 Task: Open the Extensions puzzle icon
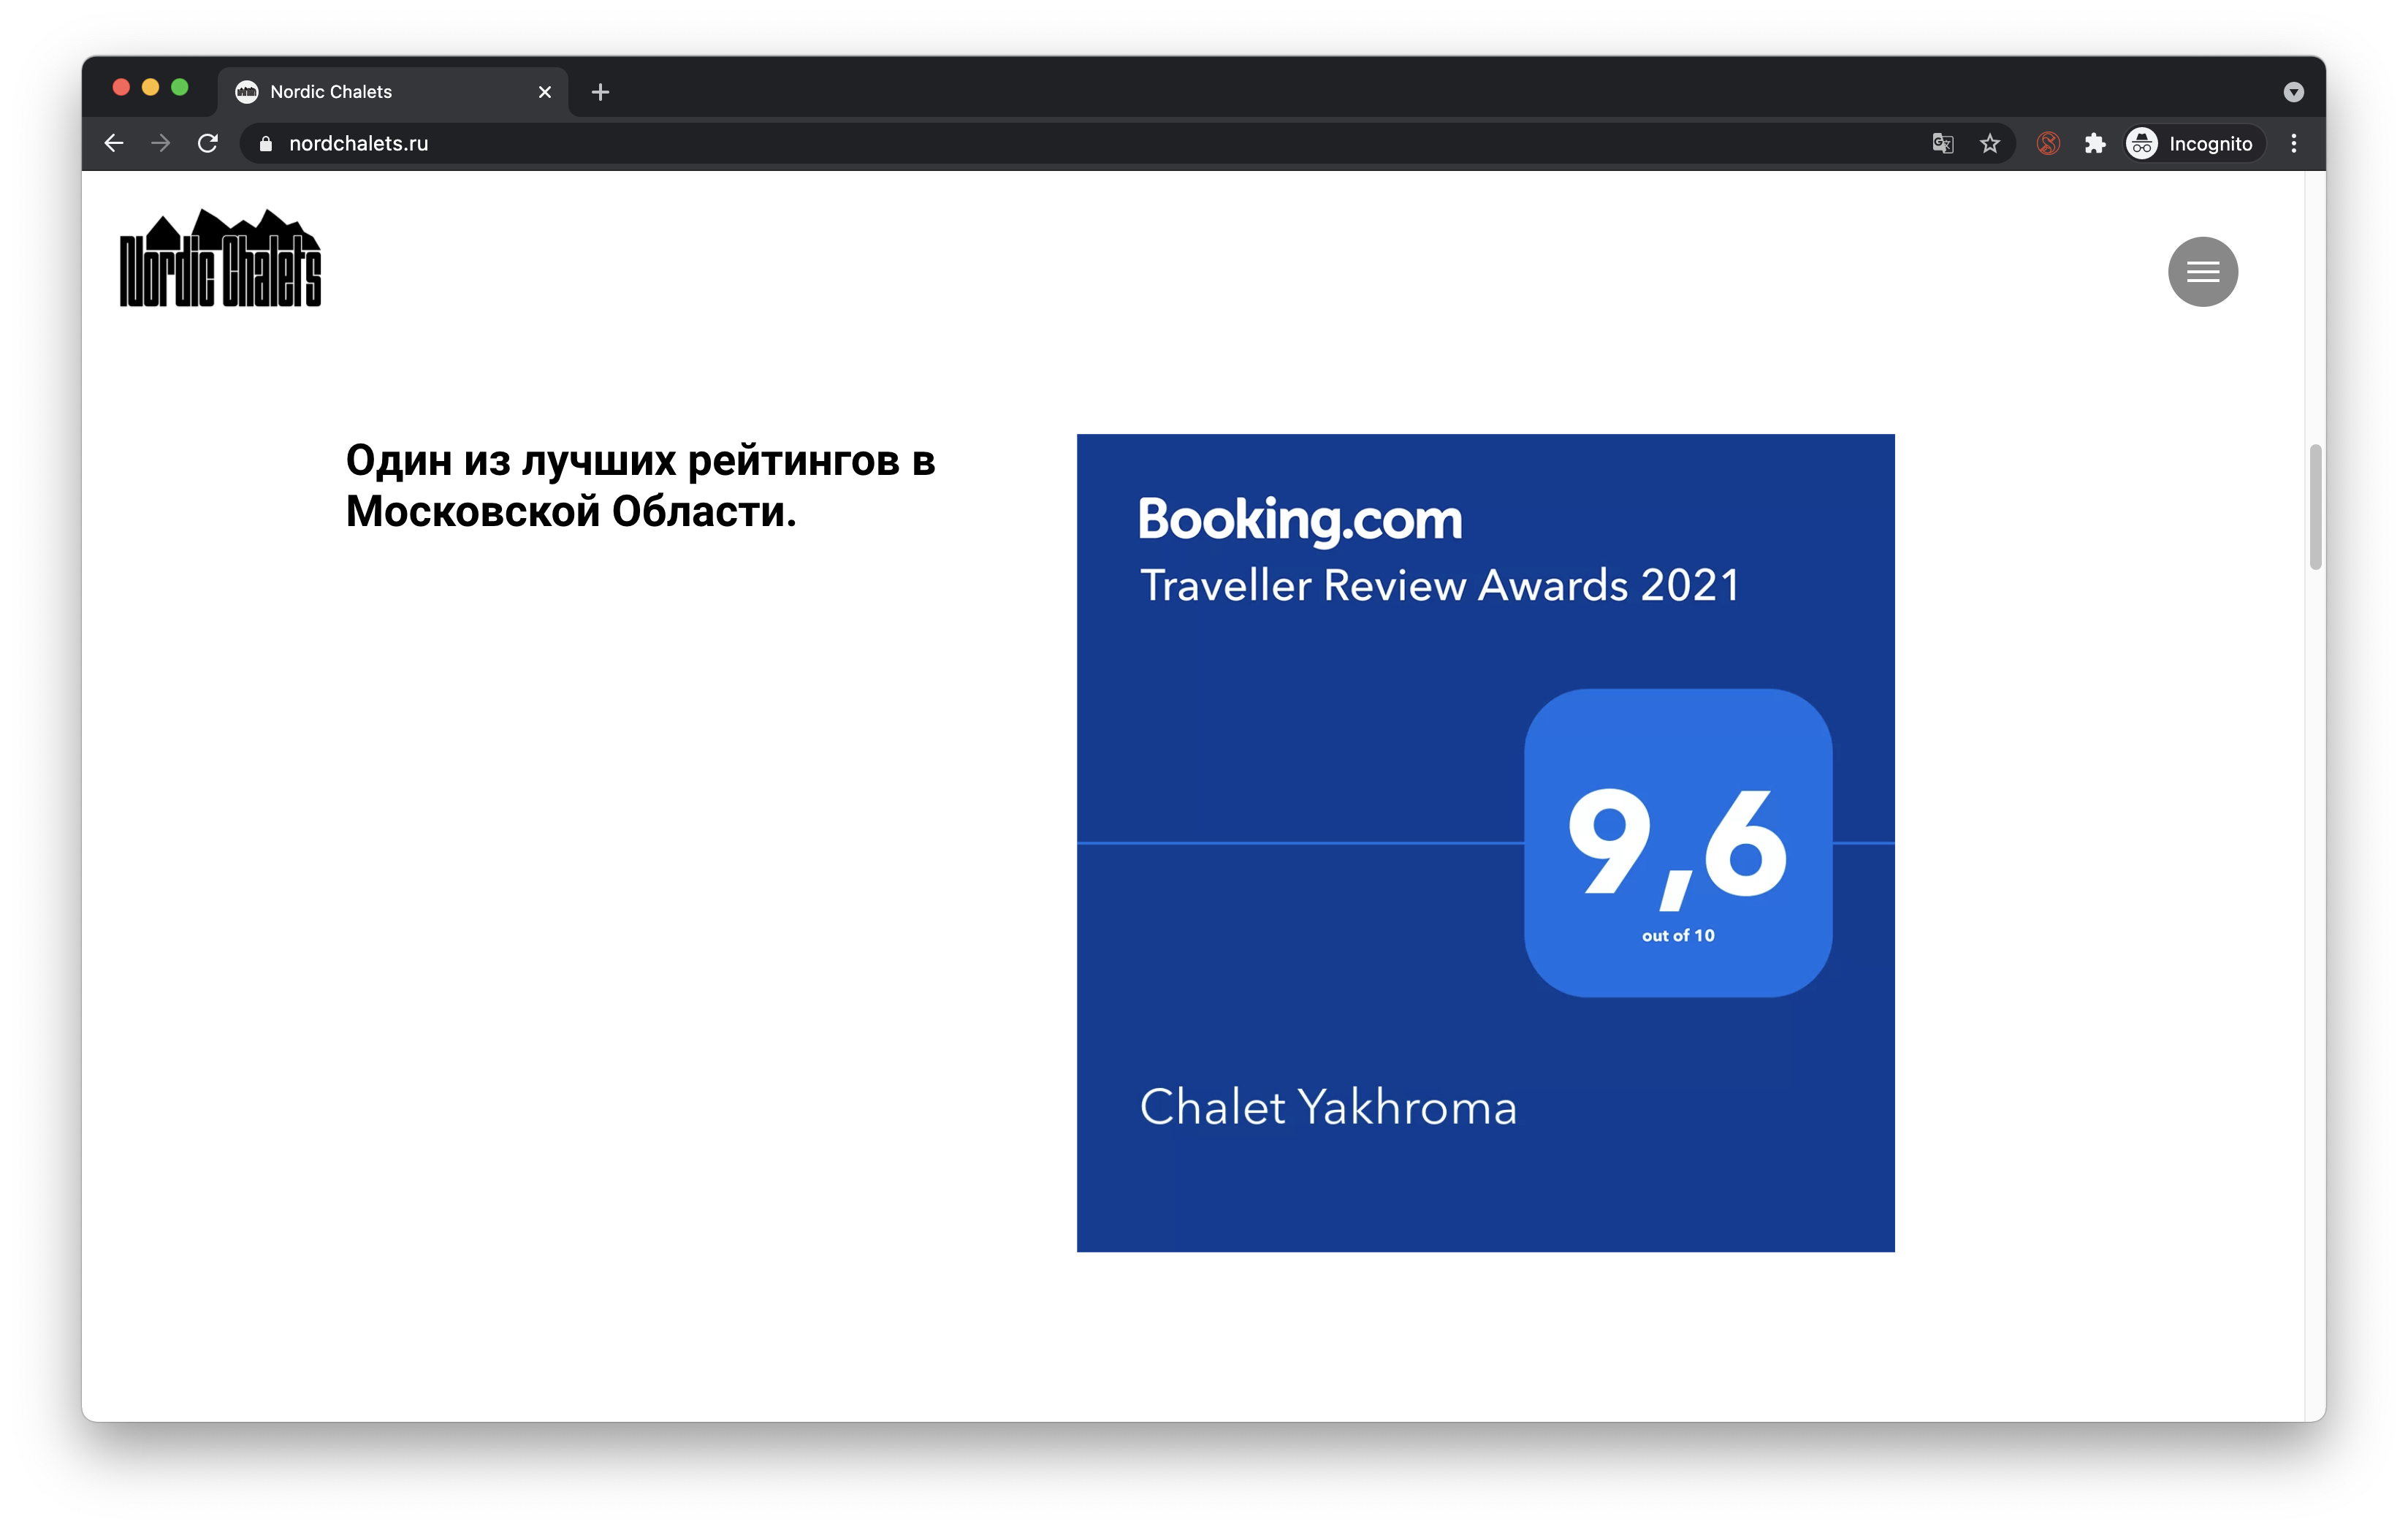point(2095,143)
